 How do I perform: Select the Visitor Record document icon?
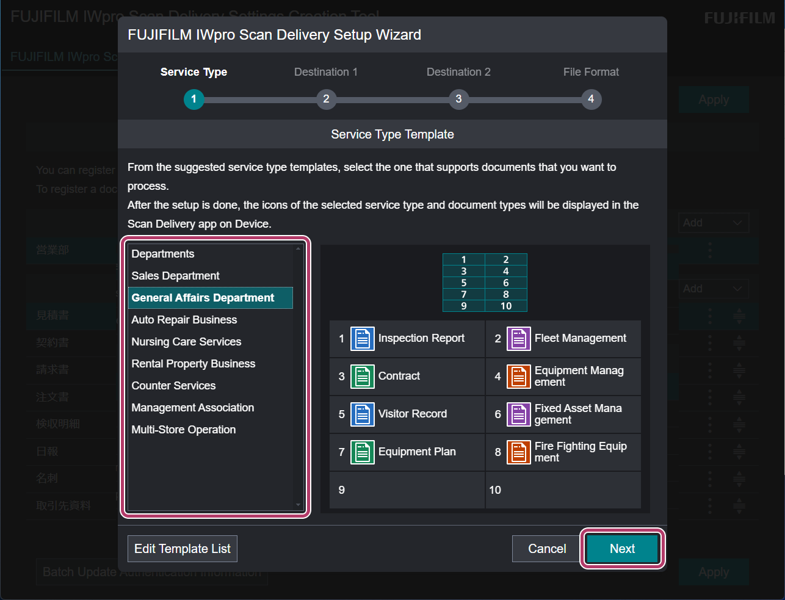362,414
